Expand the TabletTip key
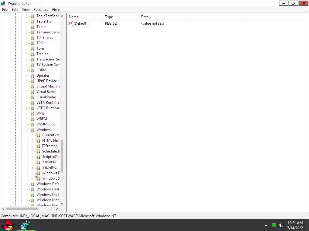This screenshot has height=231, width=309. (x=27, y=21)
